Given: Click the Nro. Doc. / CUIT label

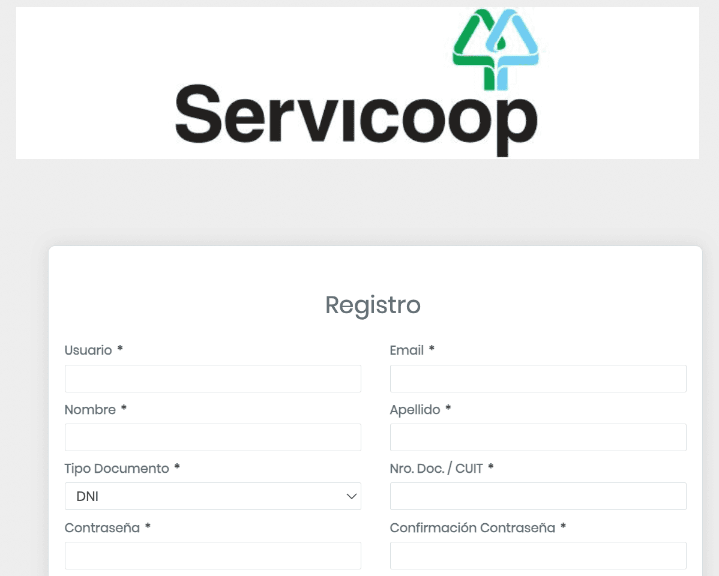Looking at the screenshot, I should click(436, 468).
